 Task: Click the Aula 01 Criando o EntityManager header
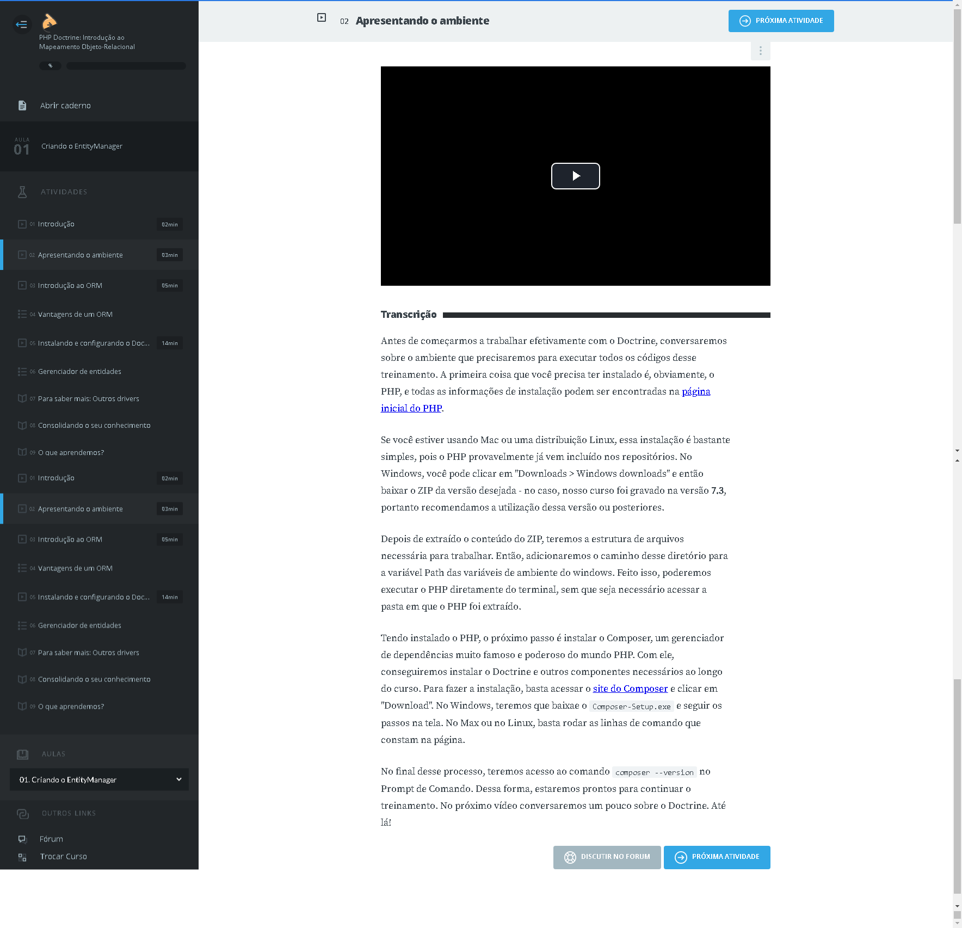pyautogui.click(x=82, y=146)
